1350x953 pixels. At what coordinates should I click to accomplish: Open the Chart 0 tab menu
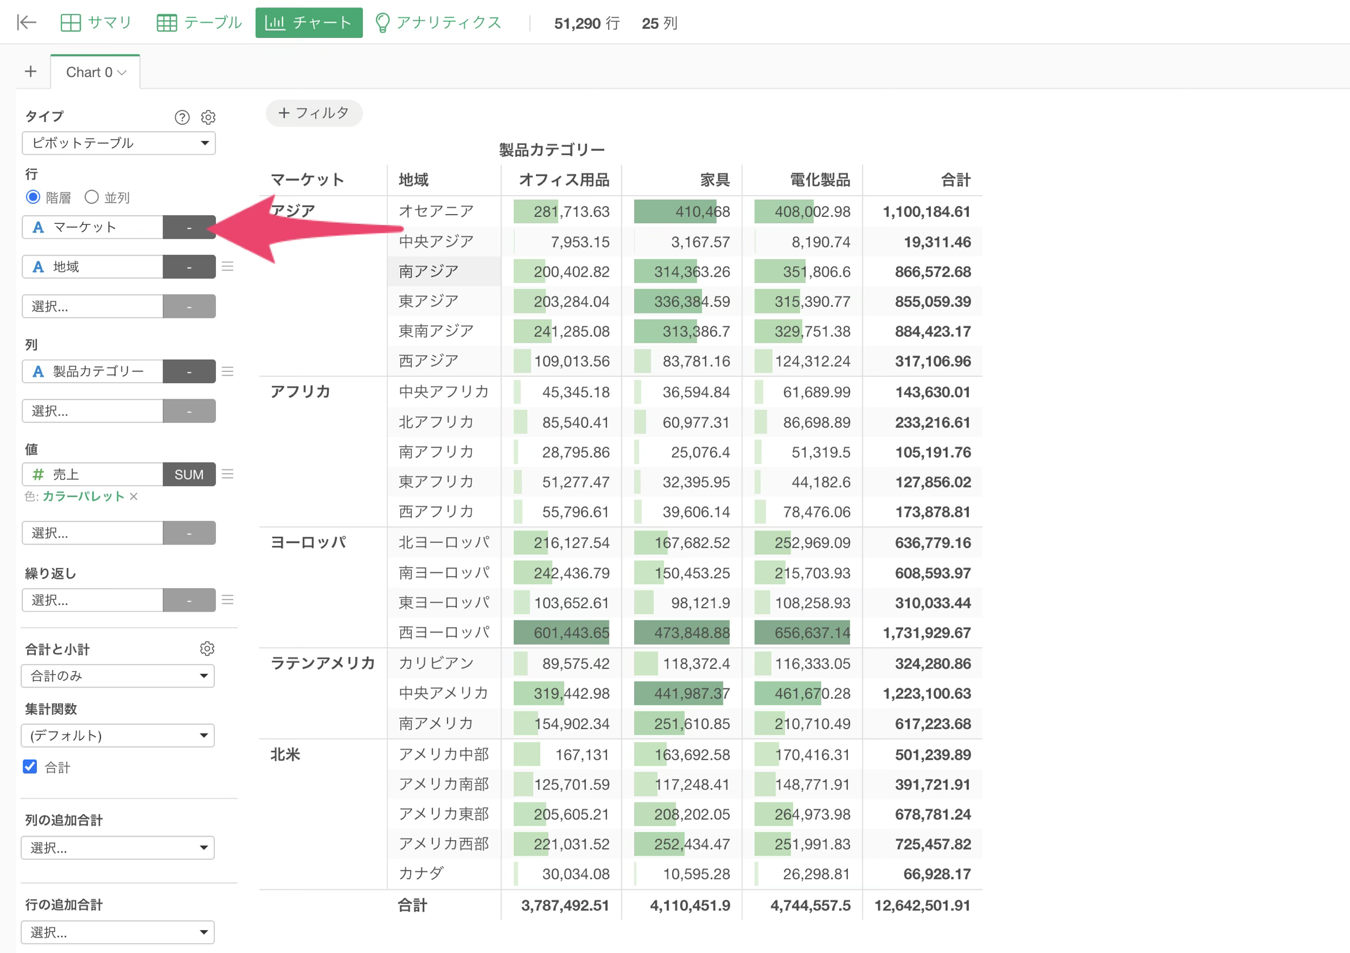(122, 73)
